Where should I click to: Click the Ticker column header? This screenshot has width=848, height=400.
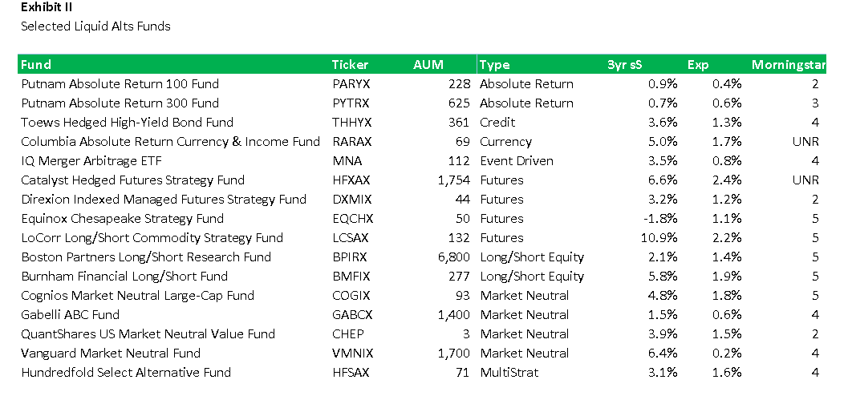(350, 65)
